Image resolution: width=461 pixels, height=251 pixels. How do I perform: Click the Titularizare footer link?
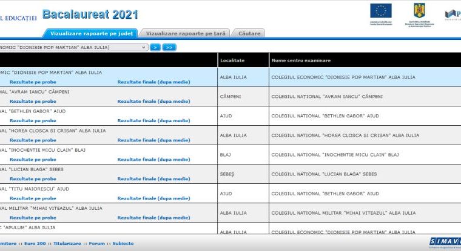click(67, 243)
